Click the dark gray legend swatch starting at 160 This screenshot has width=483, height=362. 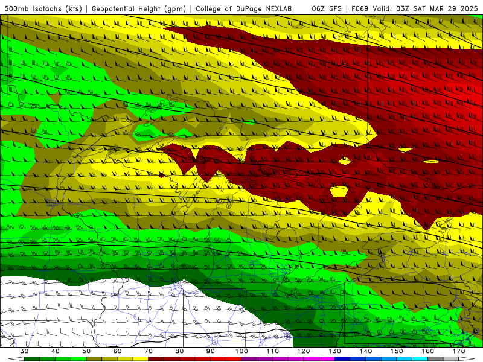point(435,359)
